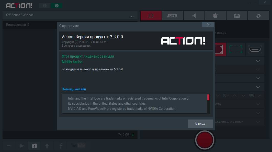Expand the dropdown in the 'для записи' row
The image size is (272, 152).
pos(258,122)
